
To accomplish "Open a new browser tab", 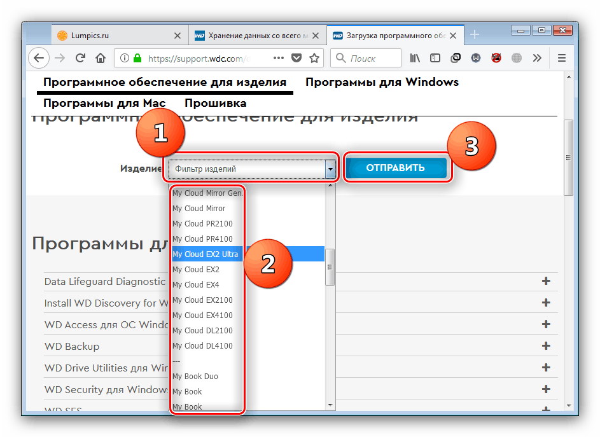I will coord(475,35).
